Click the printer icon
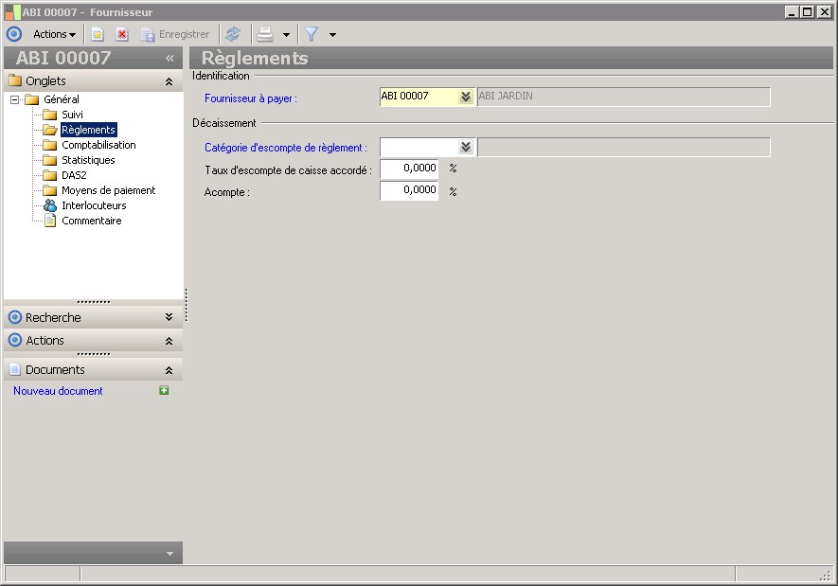The height and width of the screenshot is (586, 838). 266,34
